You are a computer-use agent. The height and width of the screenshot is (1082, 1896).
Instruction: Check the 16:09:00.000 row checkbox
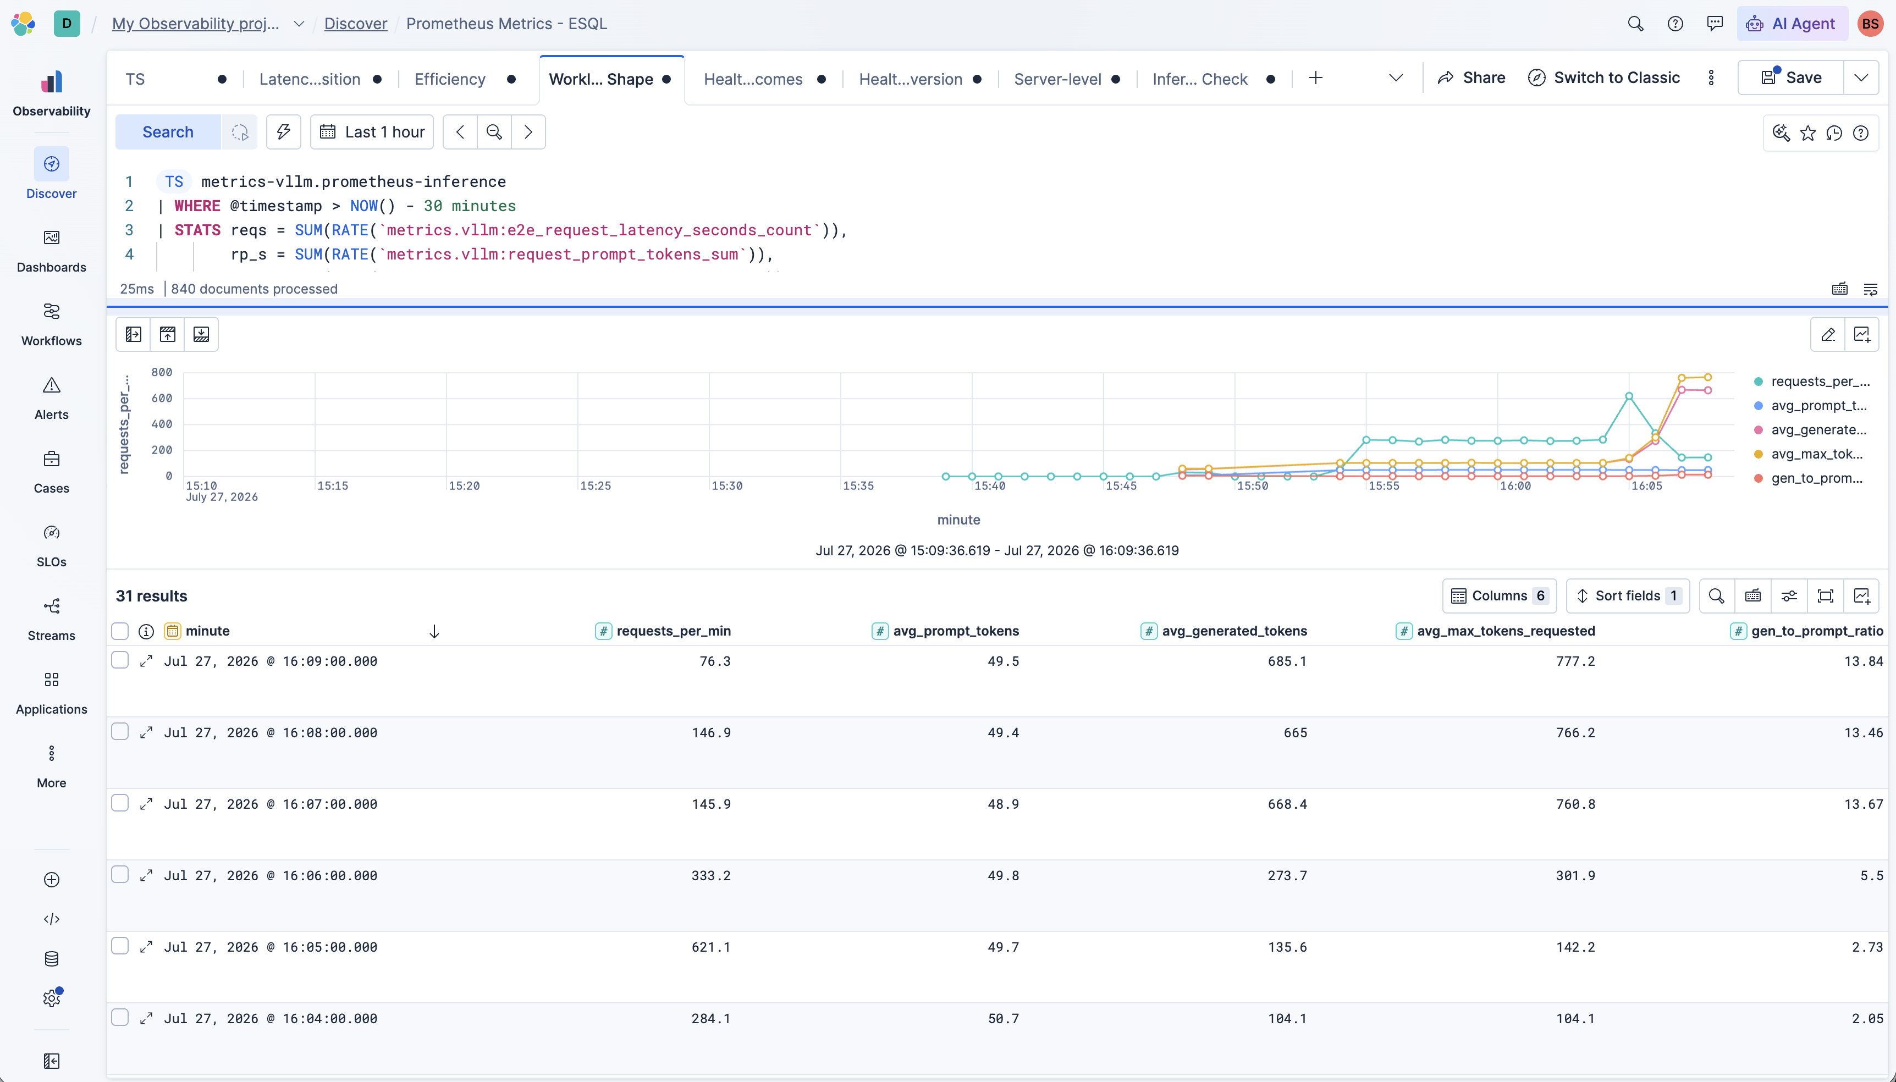120,660
